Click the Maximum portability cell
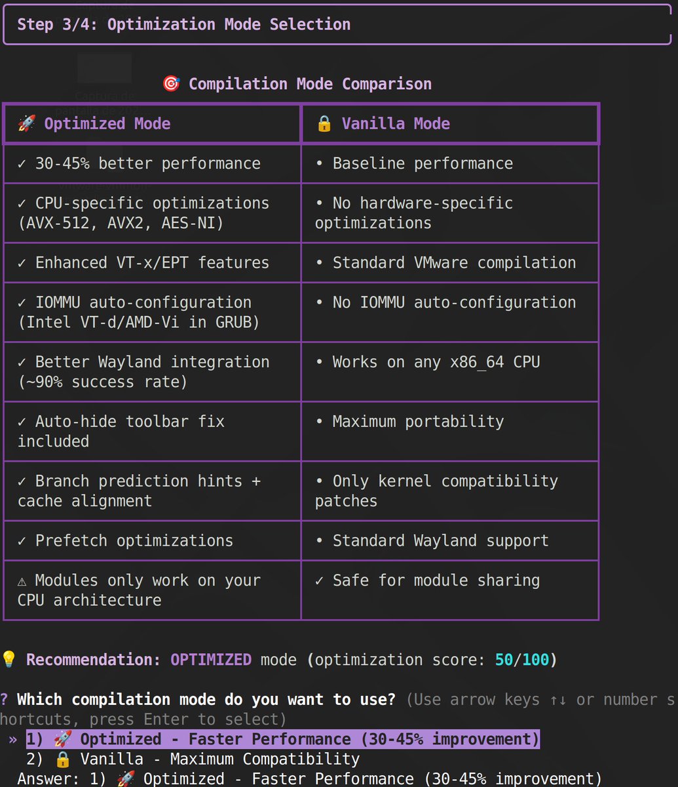678x787 pixels. coord(450,432)
